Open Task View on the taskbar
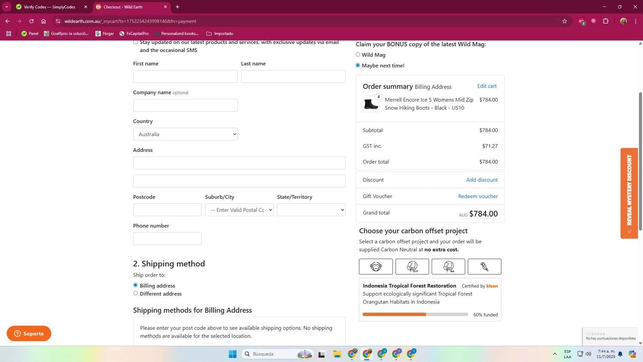The width and height of the screenshot is (643, 362). [x=321, y=354]
